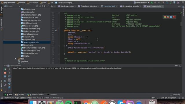Open Run panel gear settings
Image resolution: width=185 pixels, height=104 pixels.
coord(176,66)
